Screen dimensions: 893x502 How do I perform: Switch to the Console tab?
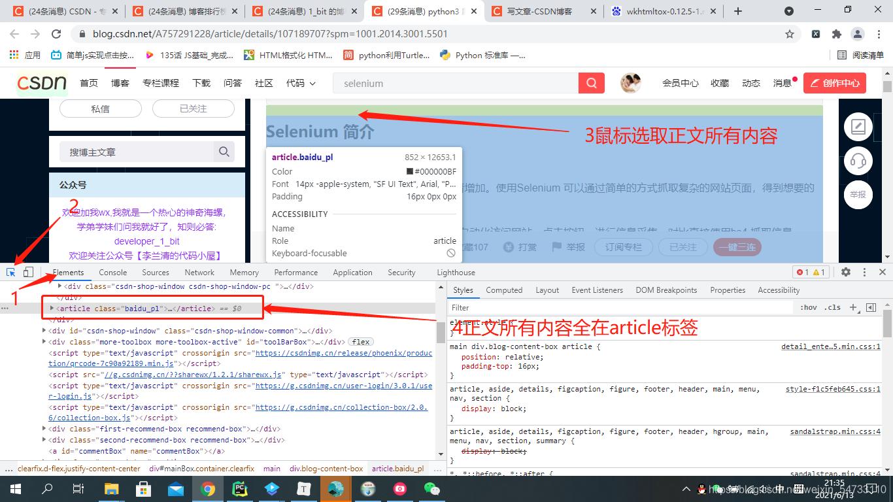(112, 272)
